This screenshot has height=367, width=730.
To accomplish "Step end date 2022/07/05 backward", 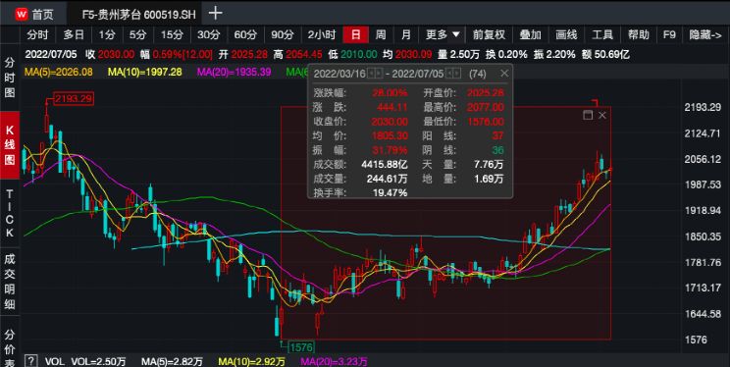I will (x=449, y=74).
